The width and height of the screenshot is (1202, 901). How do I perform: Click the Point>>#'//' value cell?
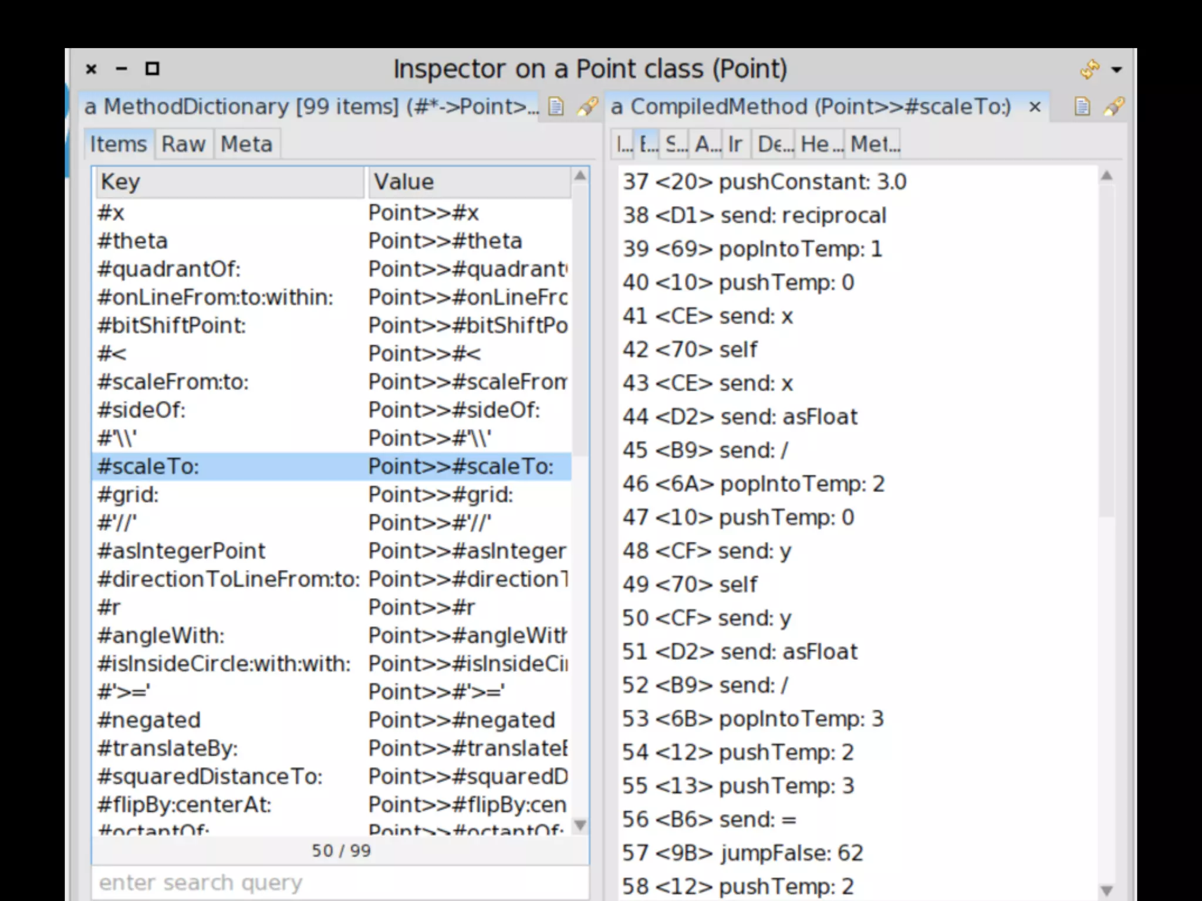click(430, 523)
